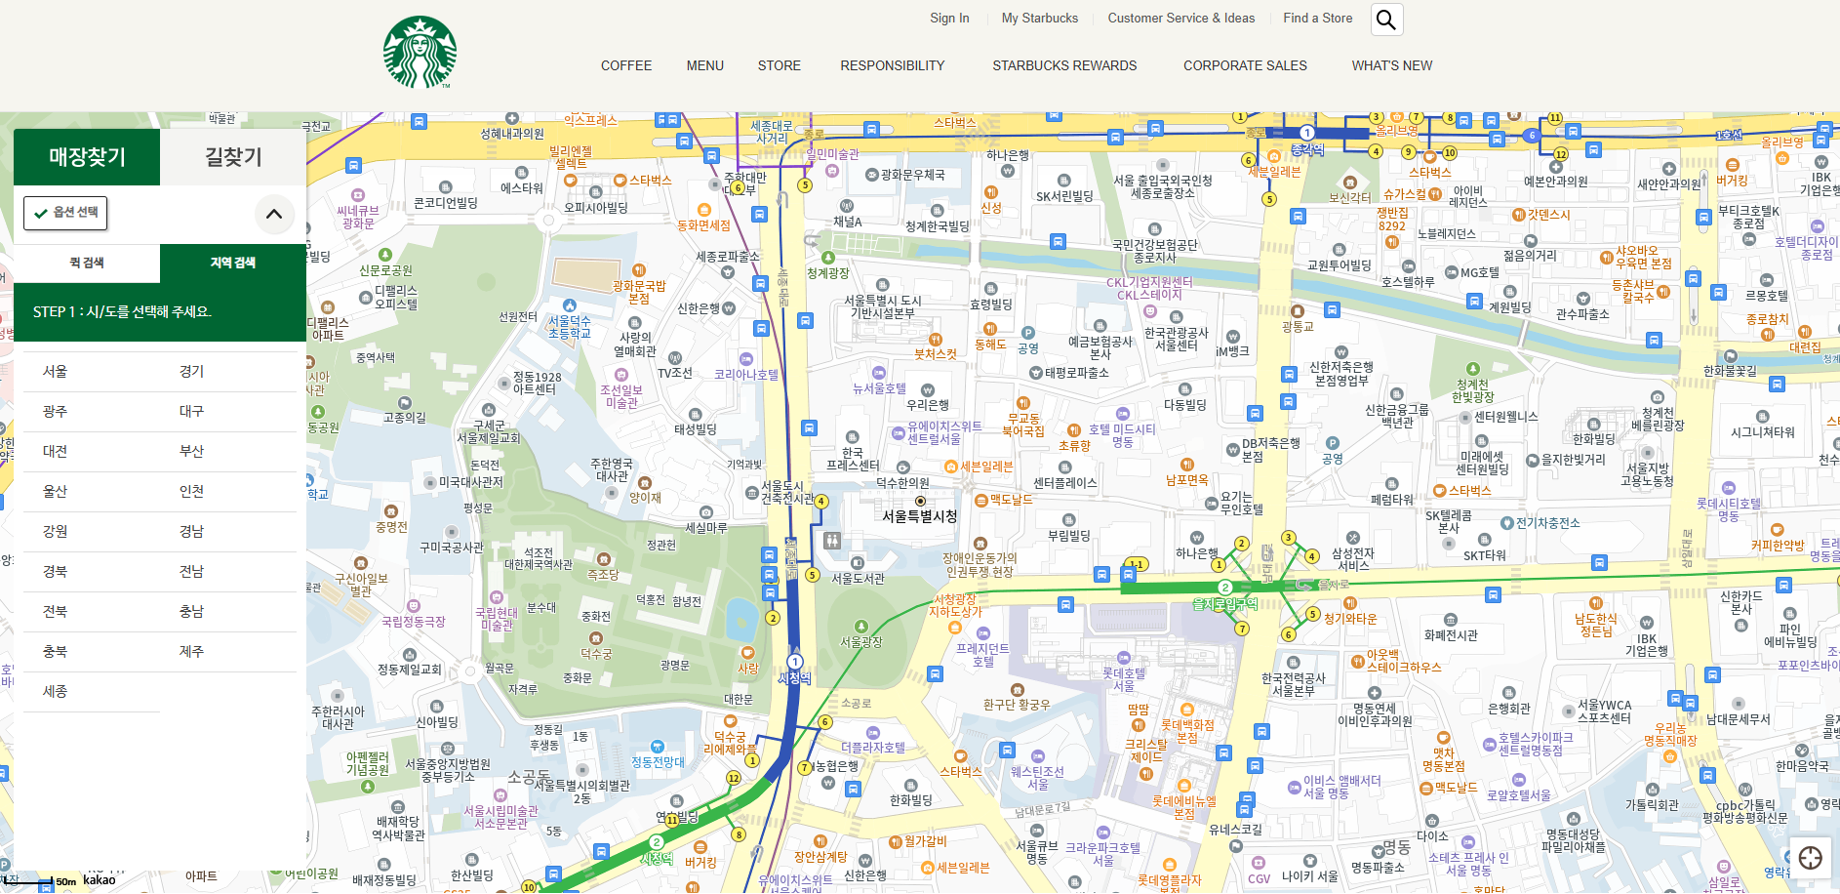The height and width of the screenshot is (894, 1840).
Task: Open the RESPONSIBILITY menu
Action: (893, 65)
